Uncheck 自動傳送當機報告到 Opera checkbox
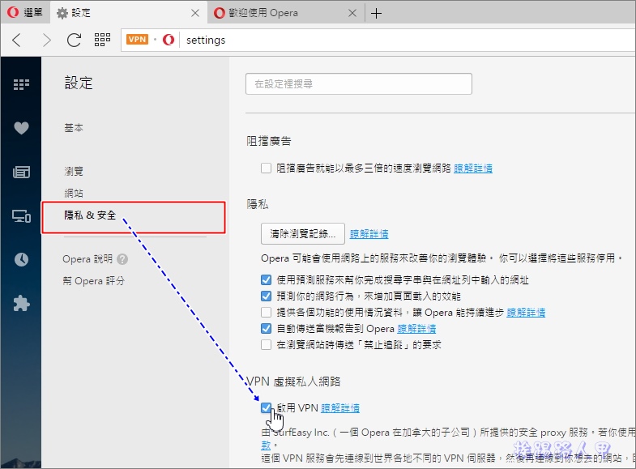The image size is (636, 469). coord(266,328)
